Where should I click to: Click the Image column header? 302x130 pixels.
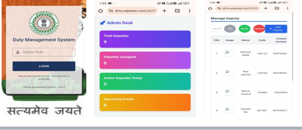point(229,40)
